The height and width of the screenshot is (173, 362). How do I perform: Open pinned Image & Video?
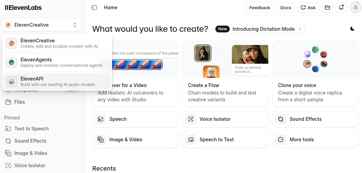pyautogui.click(x=42, y=153)
